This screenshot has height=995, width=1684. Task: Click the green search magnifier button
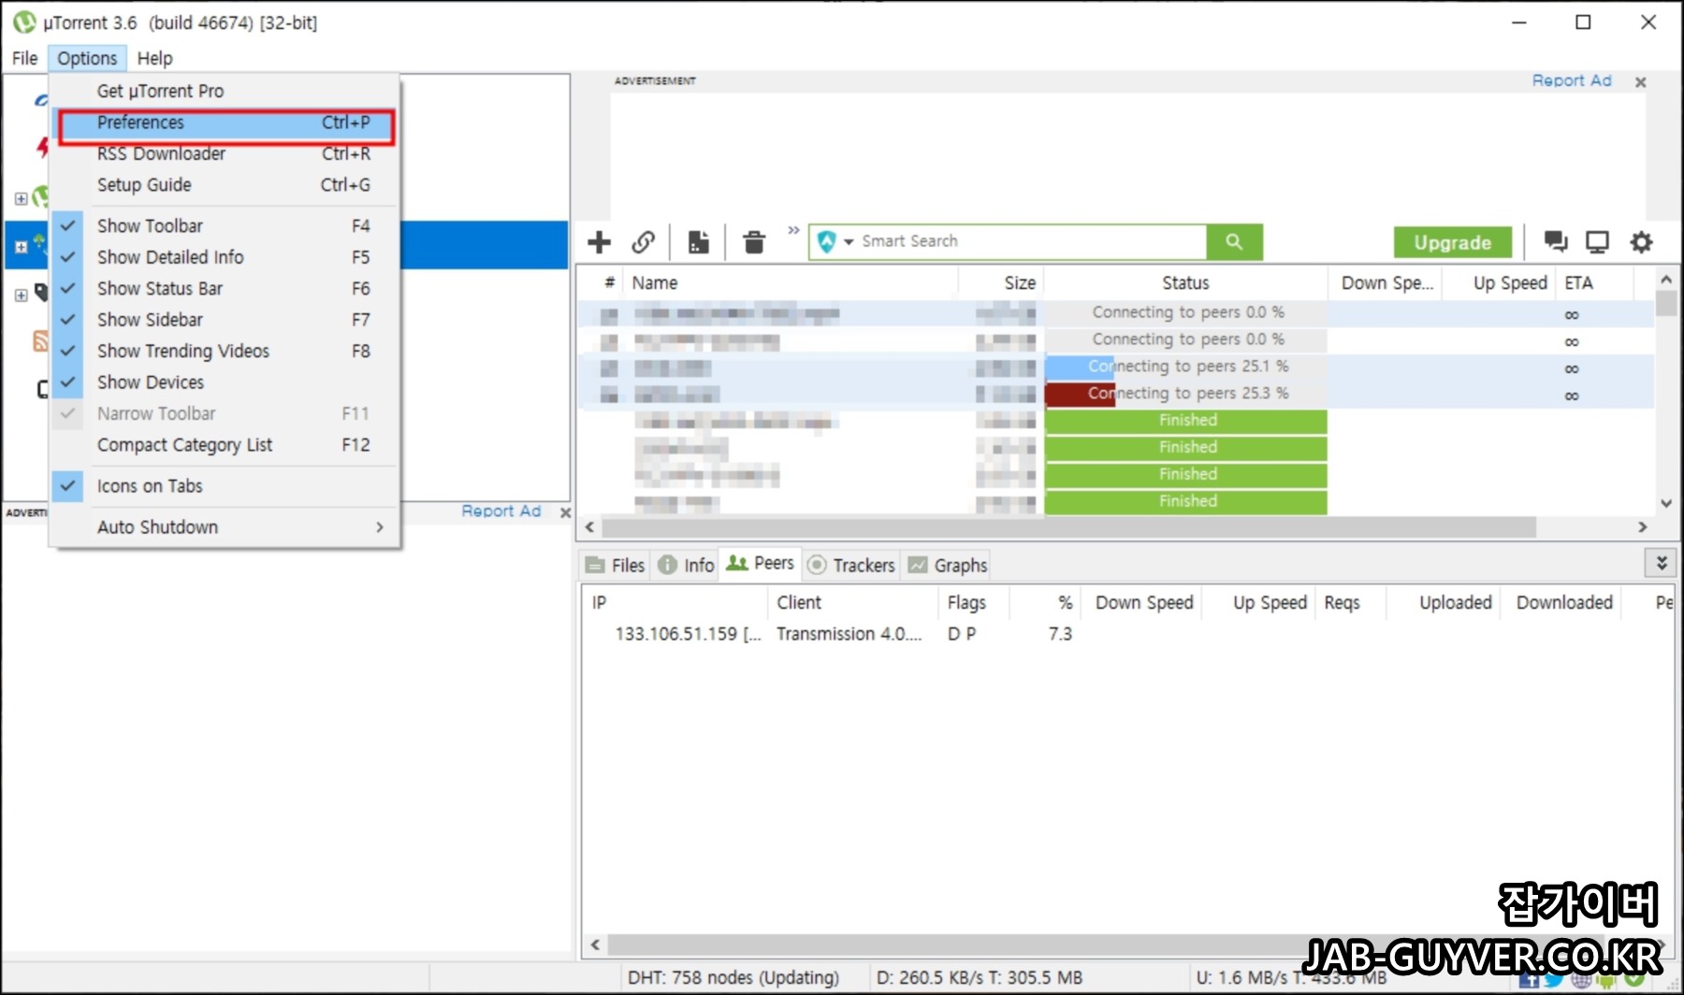(x=1234, y=241)
